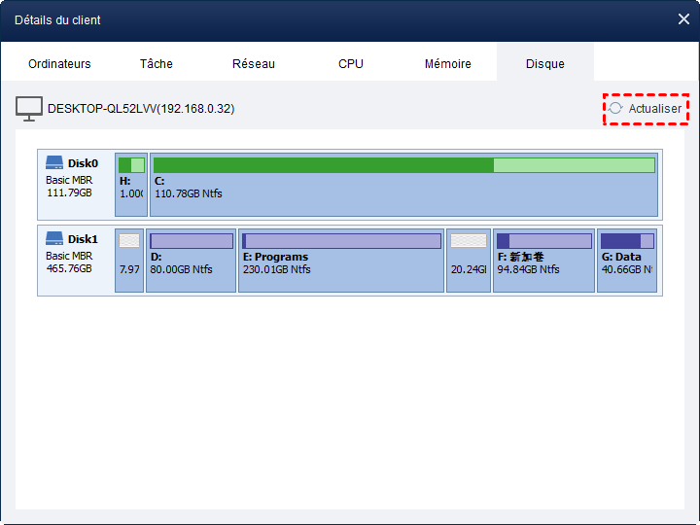
Task: Select the Réseau tab
Action: pos(254,64)
